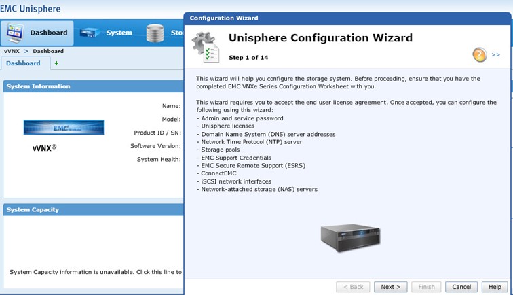The image size is (513, 295).
Task: Open Help from the wizard footer
Action: (495, 287)
